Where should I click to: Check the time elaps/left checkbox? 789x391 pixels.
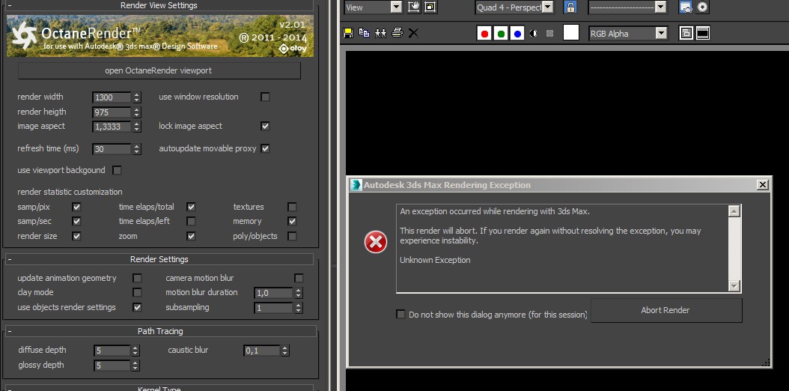click(191, 221)
